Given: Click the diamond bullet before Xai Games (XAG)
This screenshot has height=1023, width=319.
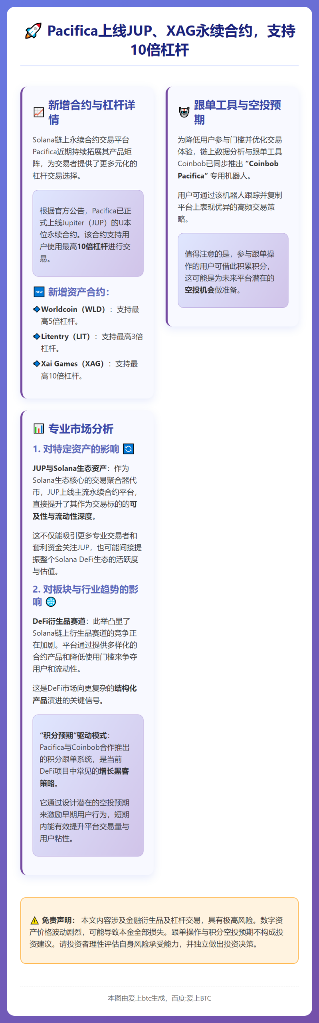Looking at the screenshot, I should click(37, 364).
